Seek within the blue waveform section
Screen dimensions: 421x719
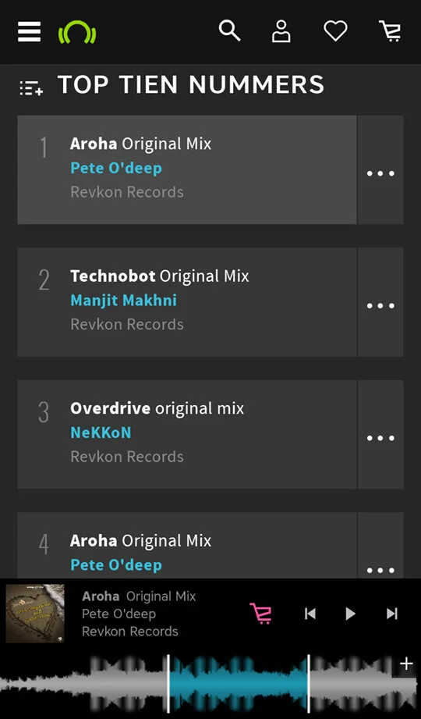(x=239, y=683)
